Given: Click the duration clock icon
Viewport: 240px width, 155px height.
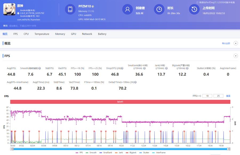Looking at the screenshot, I should (159, 9).
